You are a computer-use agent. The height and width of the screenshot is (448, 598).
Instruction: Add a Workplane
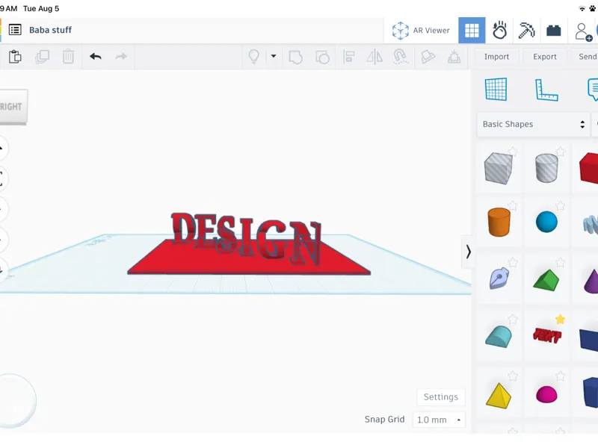pyautogui.click(x=496, y=89)
